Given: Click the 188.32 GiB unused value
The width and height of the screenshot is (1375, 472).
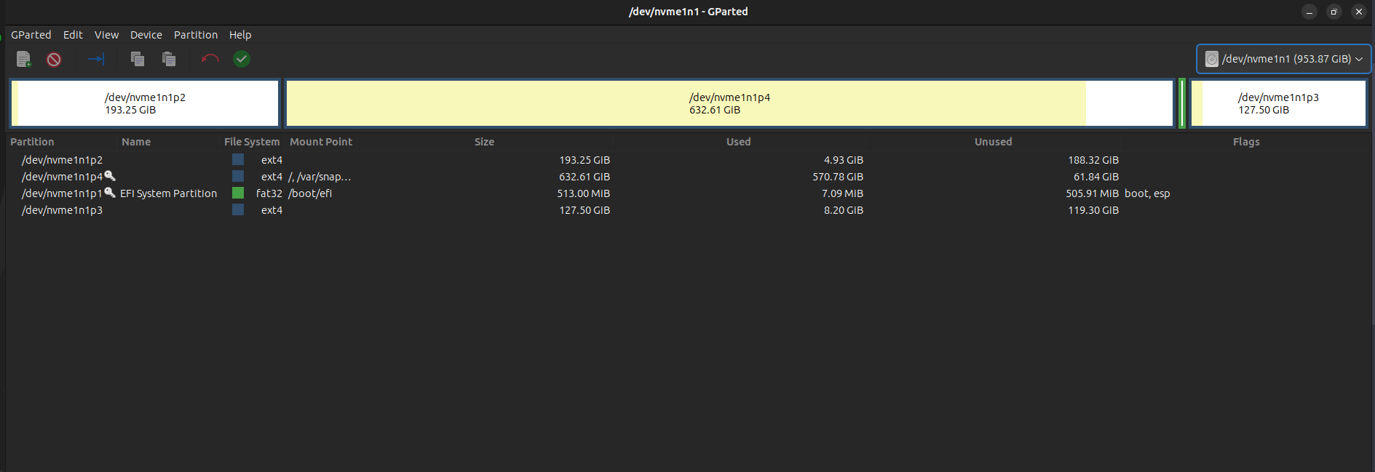Looking at the screenshot, I should tap(1093, 160).
